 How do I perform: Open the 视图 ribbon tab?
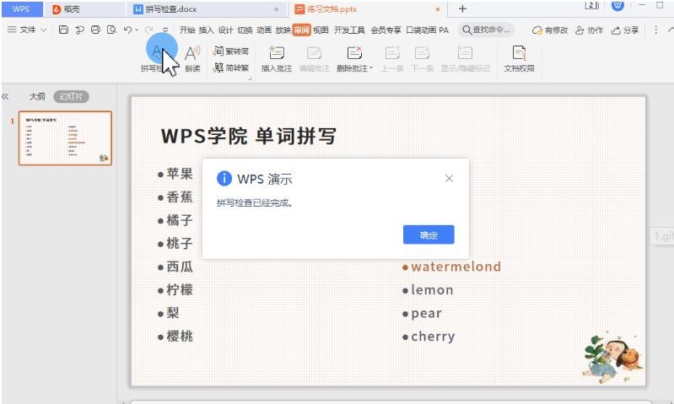click(321, 30)
